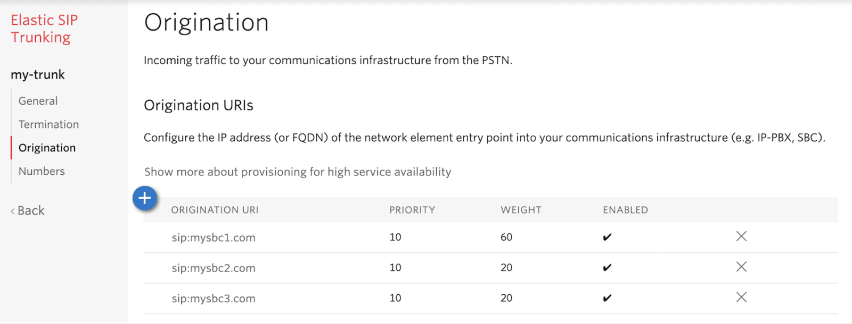Viewport: 852px width, 324px height.
Task: Switch to the Termination section
Action: click(x=48, y=124)
